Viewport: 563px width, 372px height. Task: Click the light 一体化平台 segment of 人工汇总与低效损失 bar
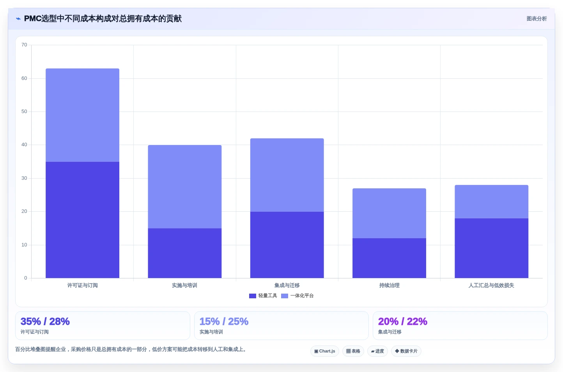491,202
